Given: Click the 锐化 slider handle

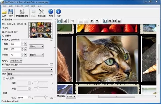Looking at the screenshot, I should click(x=45, y=97).
